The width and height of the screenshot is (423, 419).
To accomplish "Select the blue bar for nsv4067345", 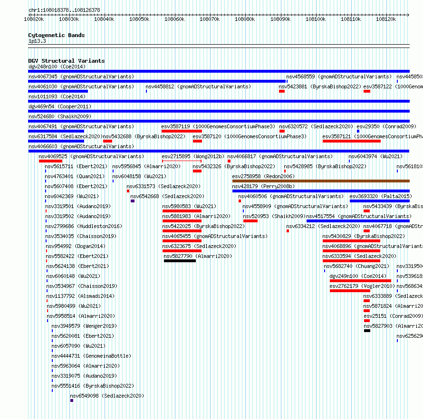I will tap(157, 81).
